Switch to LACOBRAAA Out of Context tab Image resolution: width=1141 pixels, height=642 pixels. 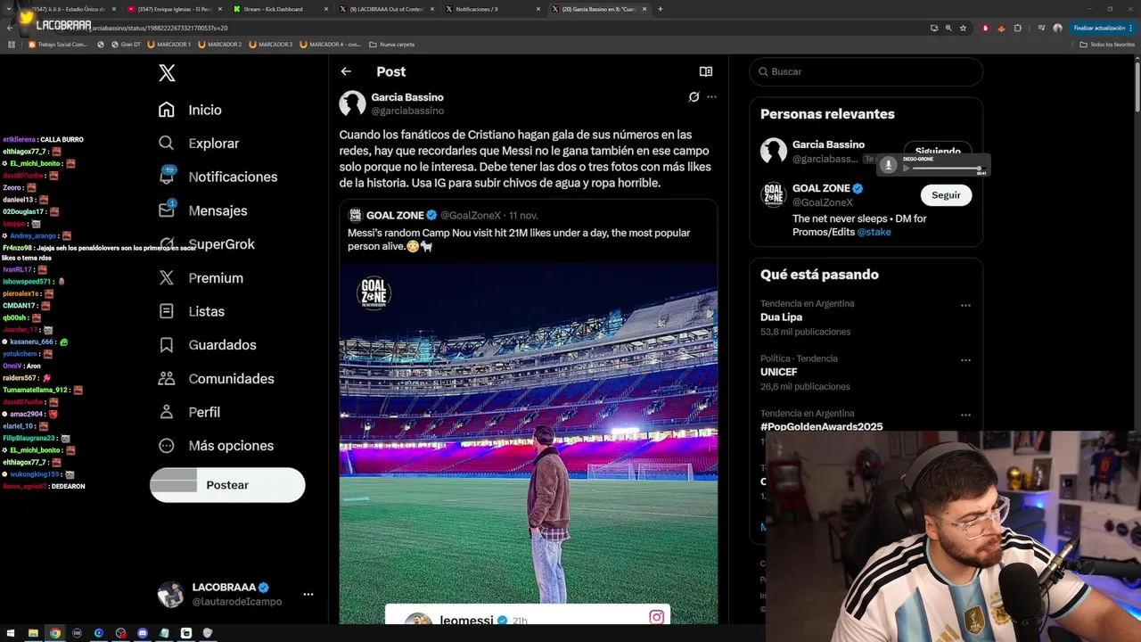point(386,9)
